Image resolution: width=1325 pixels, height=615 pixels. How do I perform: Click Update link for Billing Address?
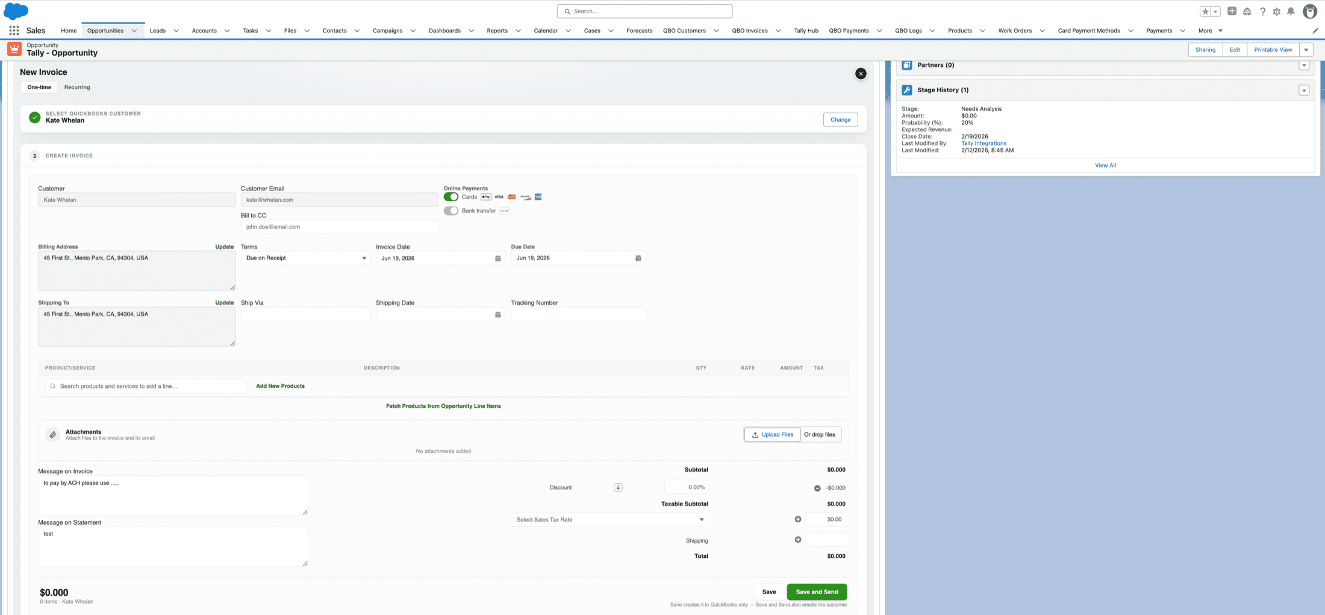click(225, 247)
